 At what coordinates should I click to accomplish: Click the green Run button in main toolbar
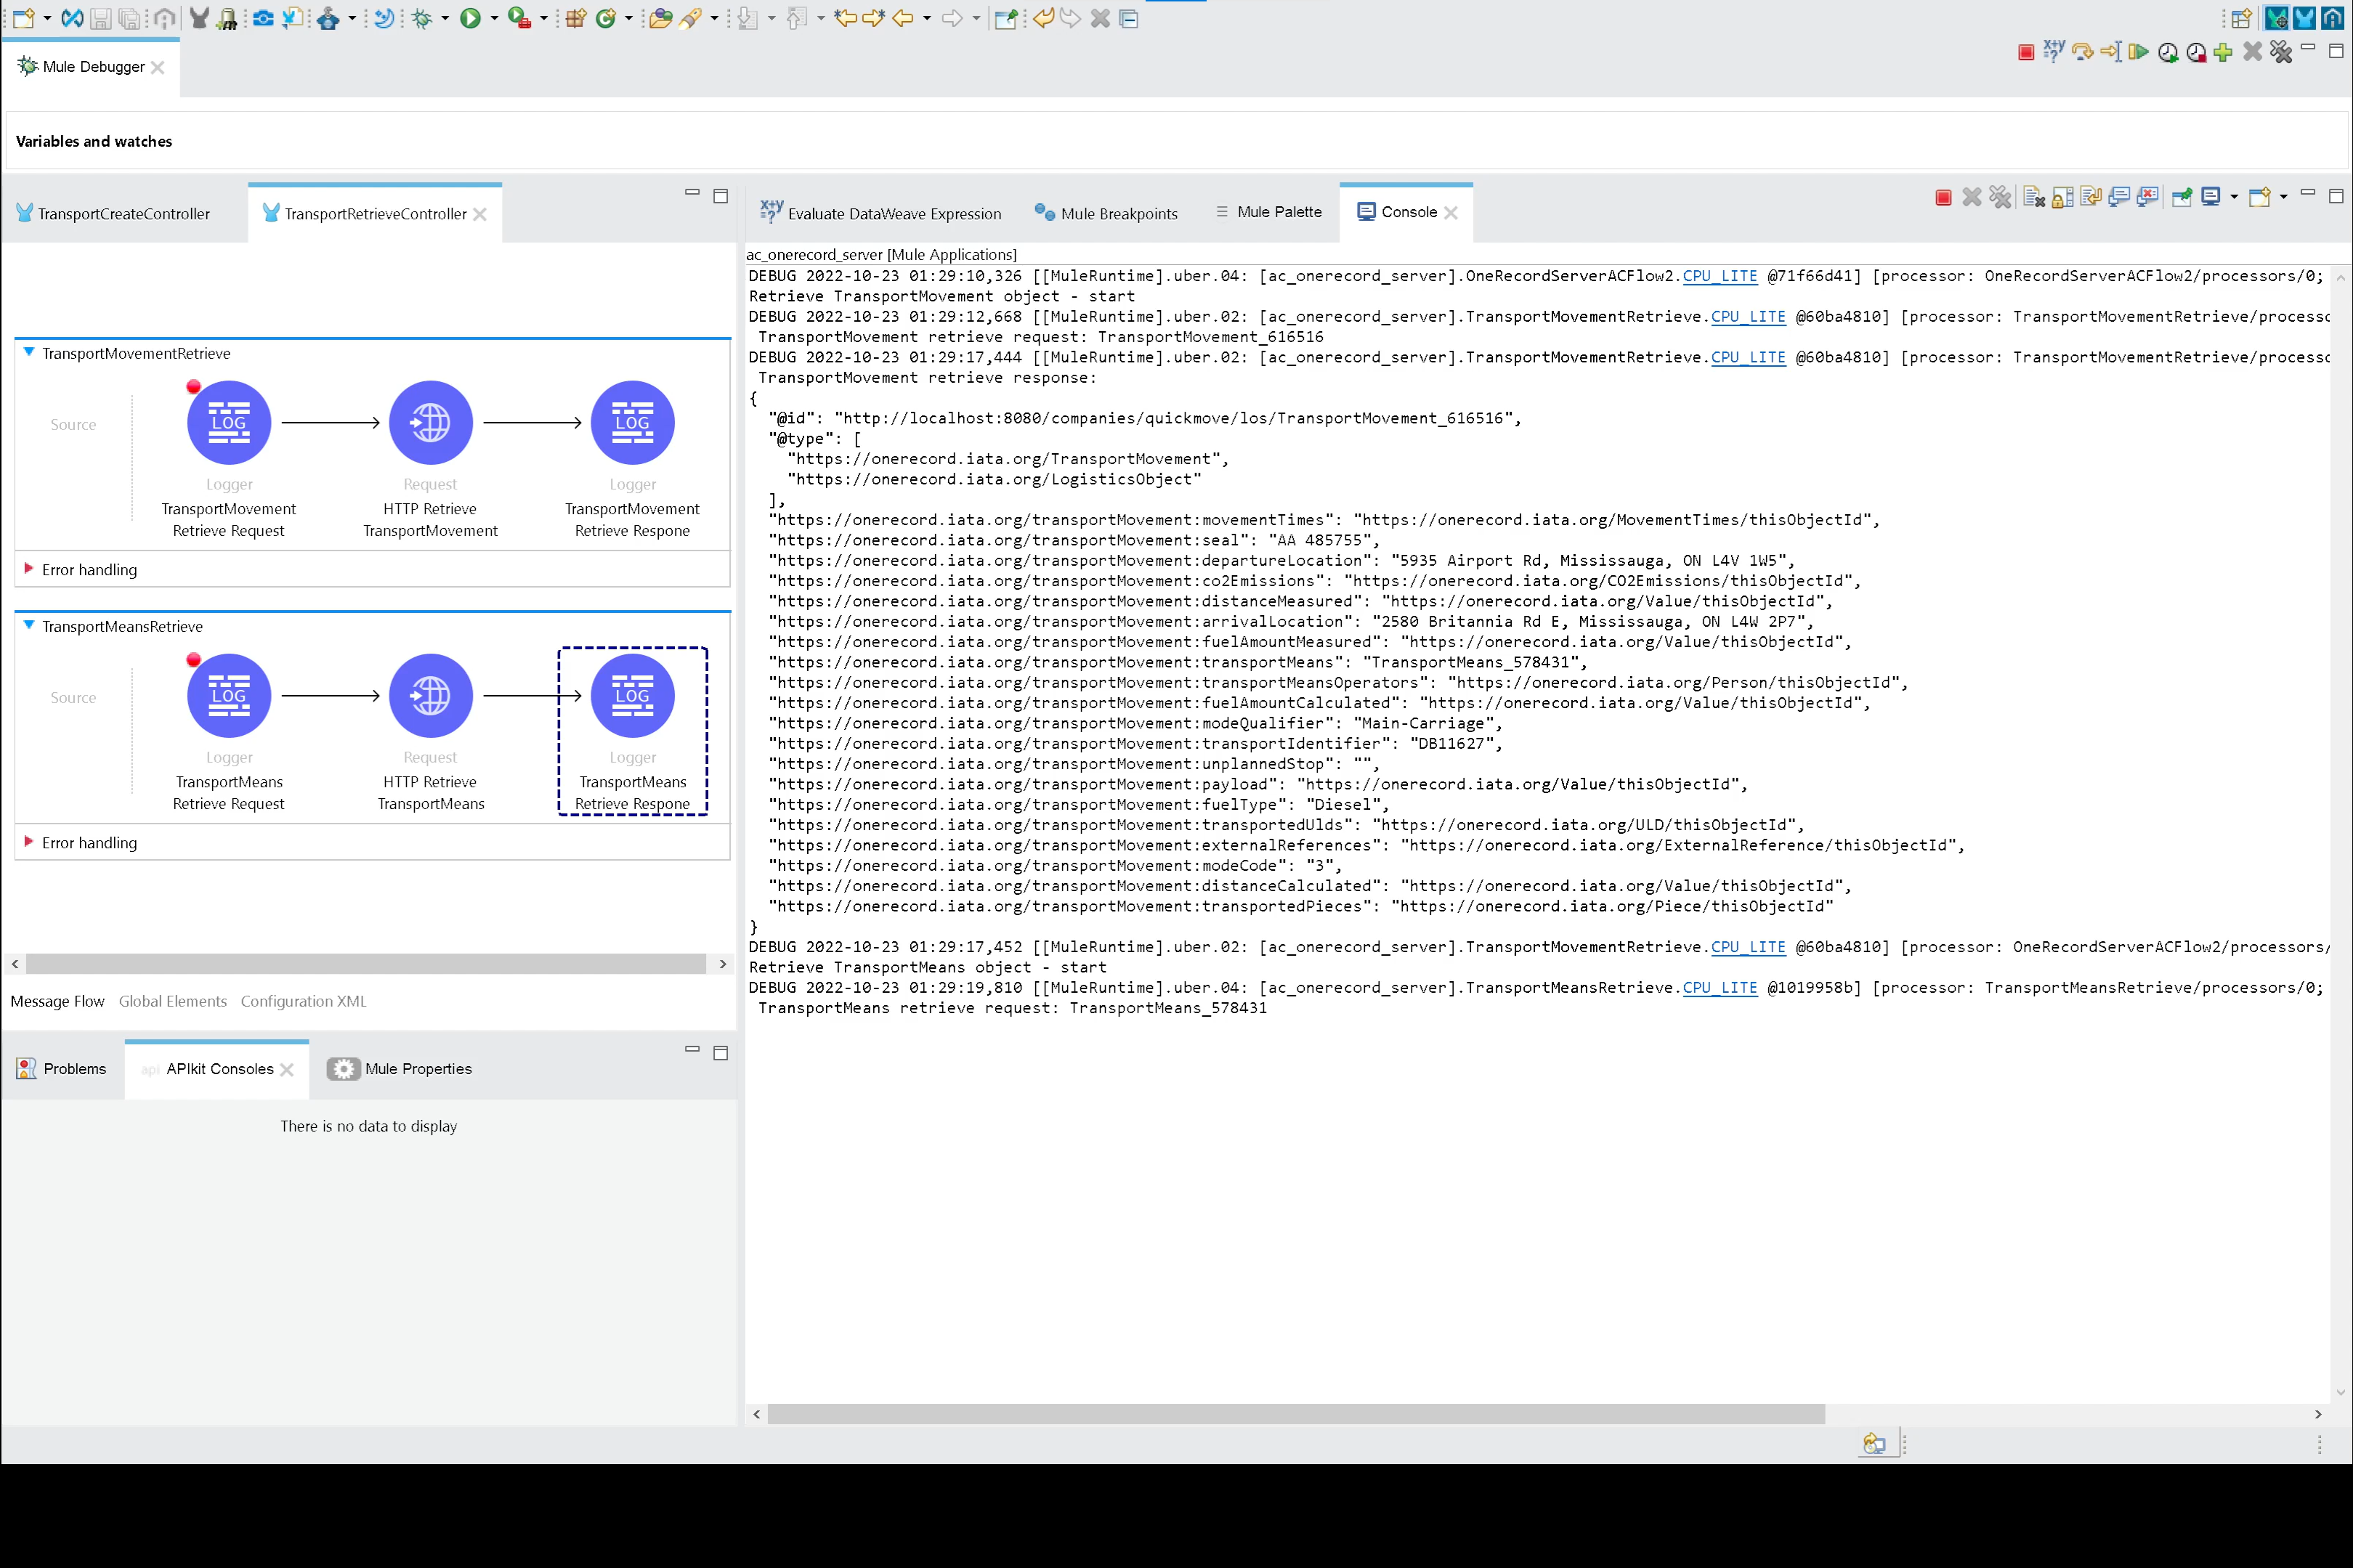pyautogui.click(x=470, y=18)
